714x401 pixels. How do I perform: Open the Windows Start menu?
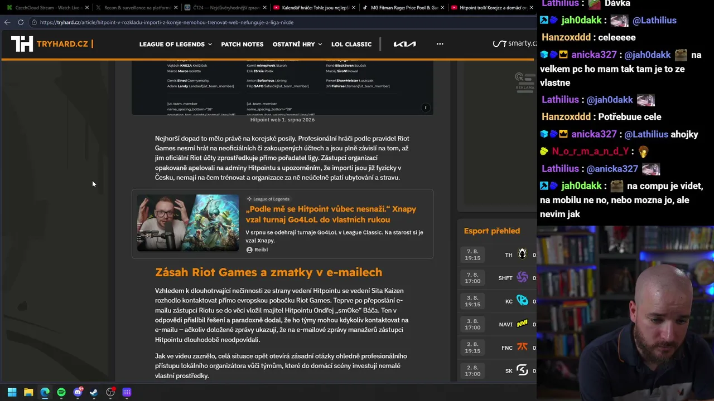(x=12, y=392)
